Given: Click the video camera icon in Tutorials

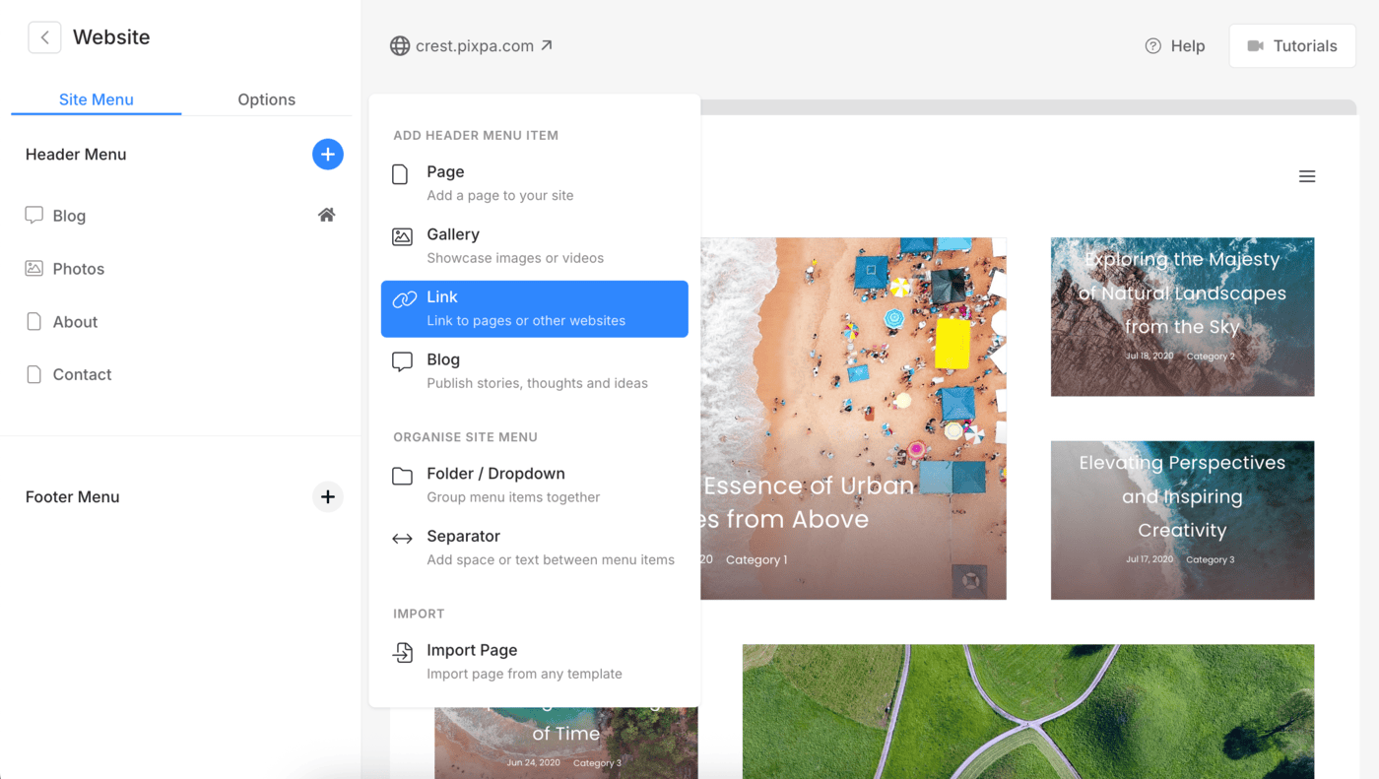Looking at the screenshot, I should [x=1256, y=46].
